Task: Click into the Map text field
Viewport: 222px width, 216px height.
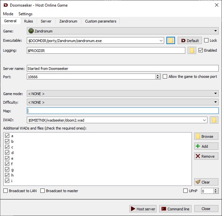Action: click(x=122, y=111)
